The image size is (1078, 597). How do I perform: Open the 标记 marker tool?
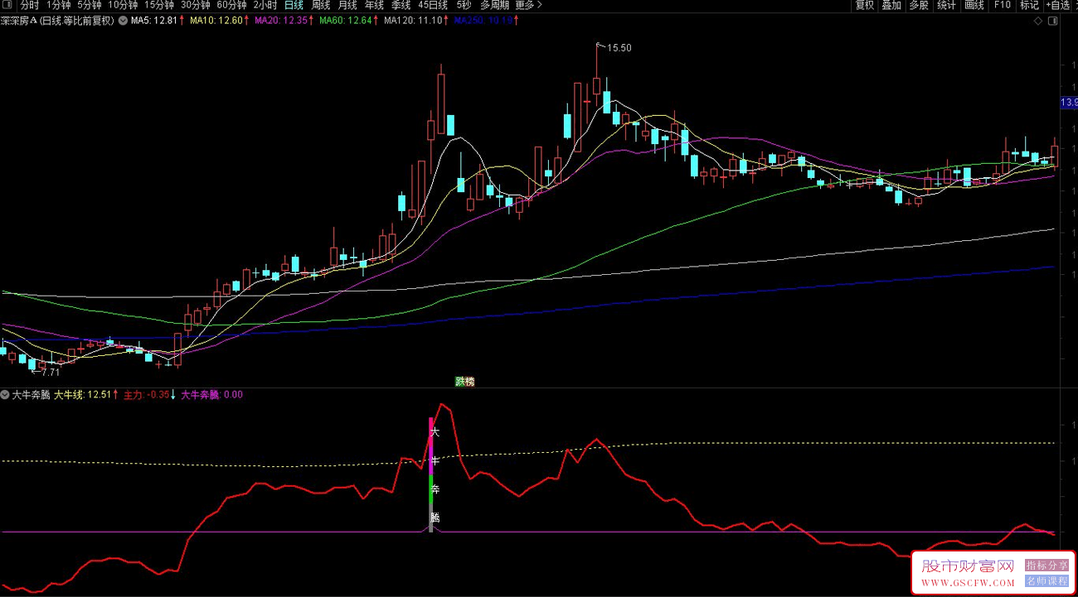point(1029,5)
